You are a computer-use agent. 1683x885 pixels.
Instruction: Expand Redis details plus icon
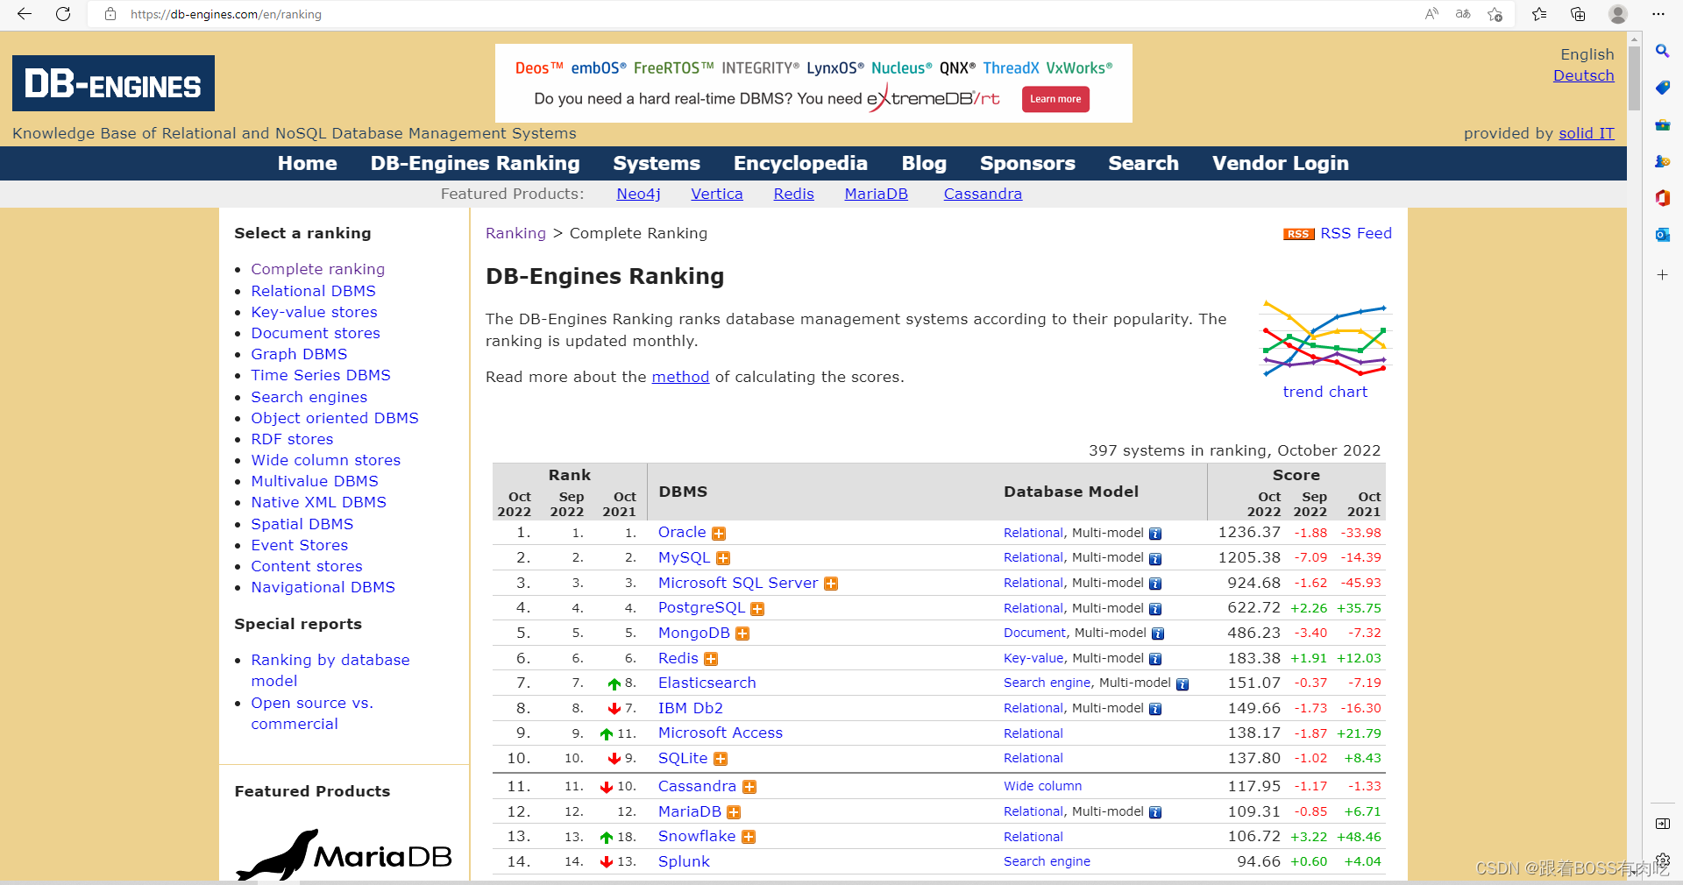(711, 659)
